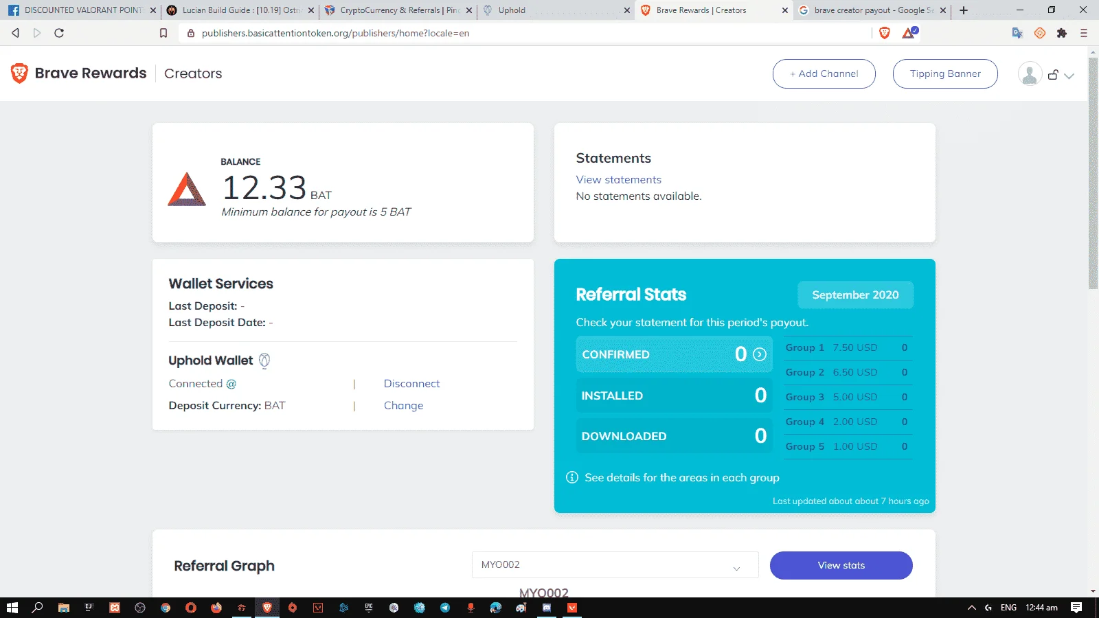Open the Windows Start menu
1099x618 pixels.
pos(12,608)
